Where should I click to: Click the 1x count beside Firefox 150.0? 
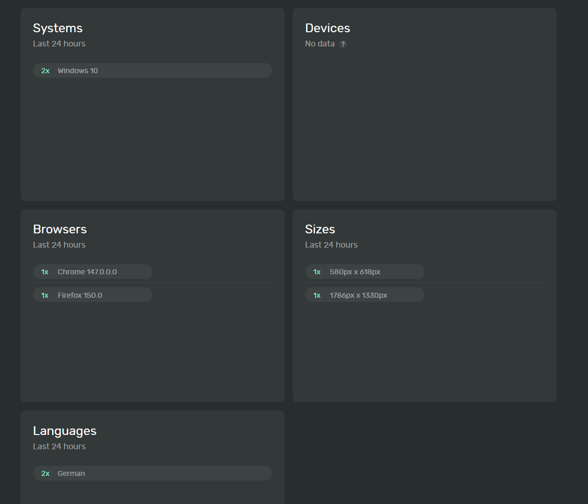pos(45,295)
